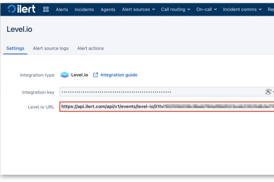Viewport: 274px width, 182px height.
Task: Regenerate the integration key icon
Action: pos(268,92)
